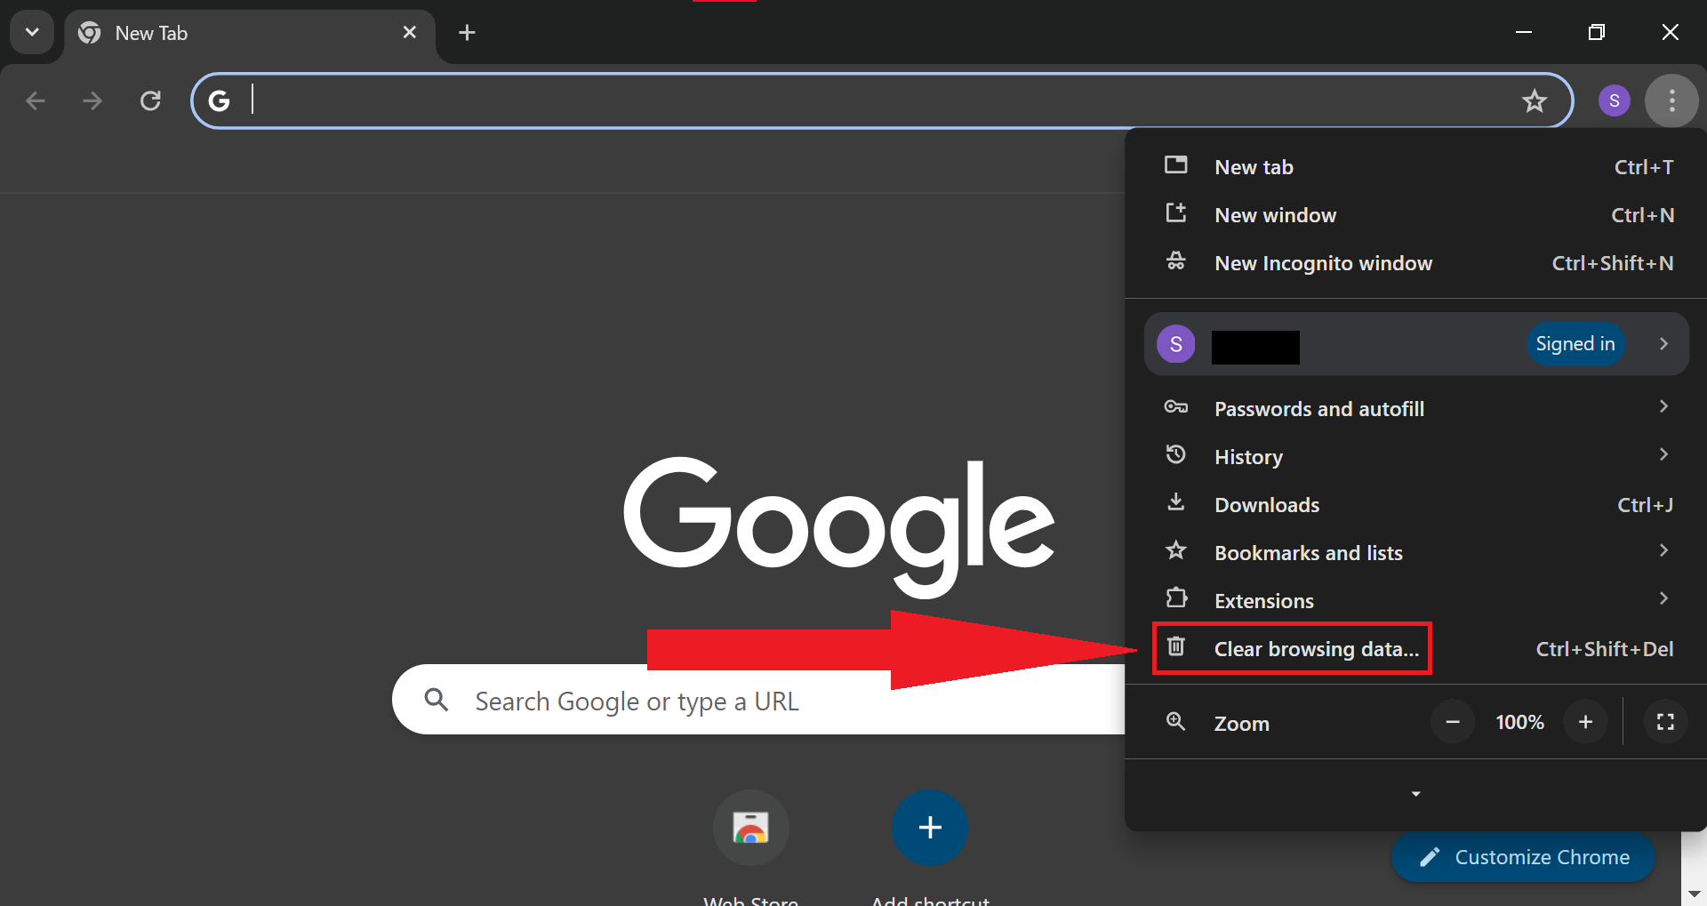
Task: Click the page scrollbar down arrow
Action: [1694, 894]
